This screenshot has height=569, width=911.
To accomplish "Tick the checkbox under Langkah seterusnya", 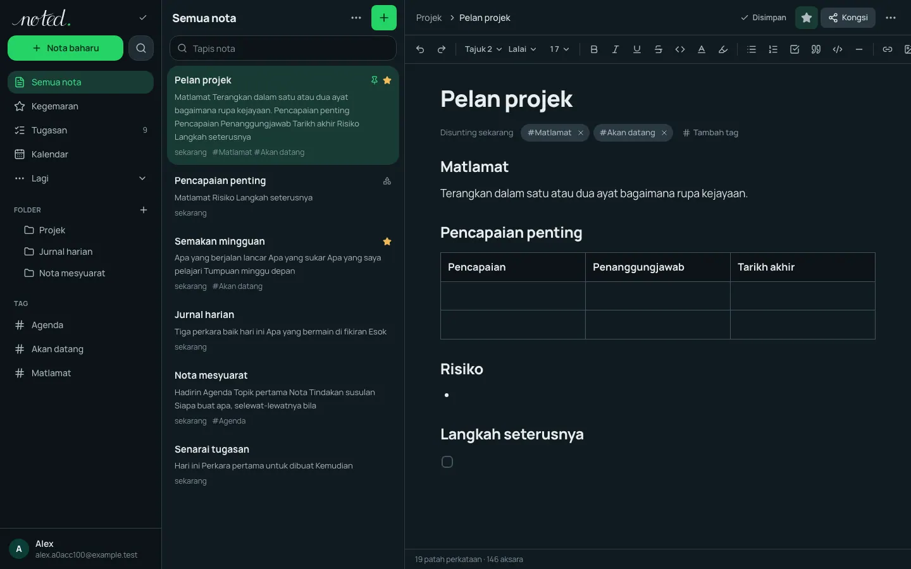I will [x=447, y=462].
